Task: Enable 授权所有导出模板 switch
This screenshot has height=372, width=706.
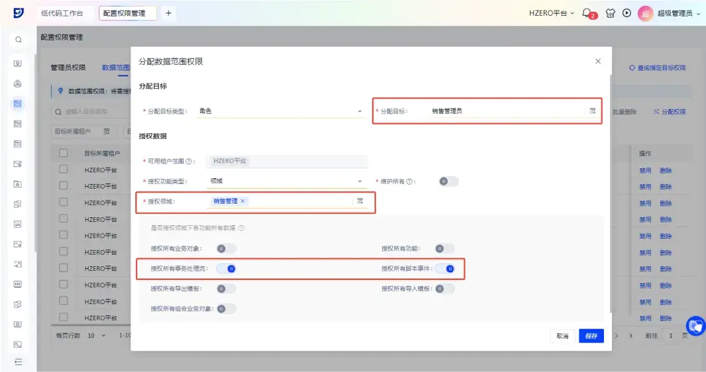Action: click(226, 289)
